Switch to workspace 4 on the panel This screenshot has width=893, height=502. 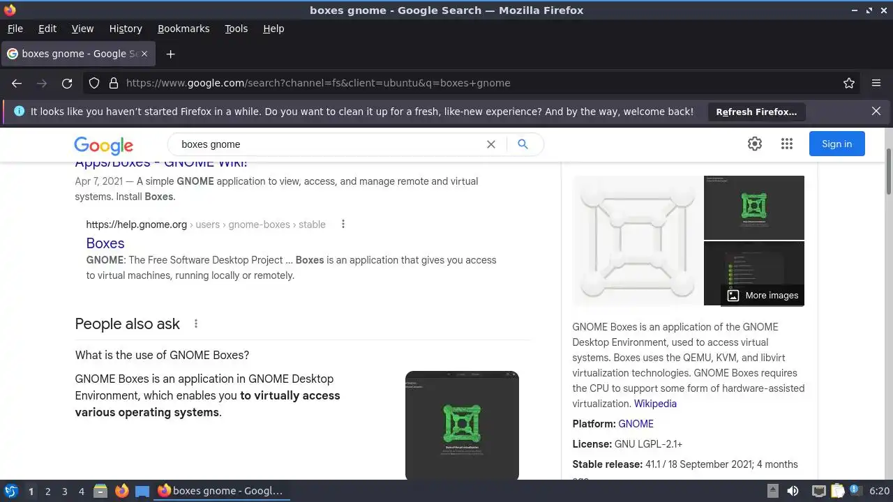point(81,492)
